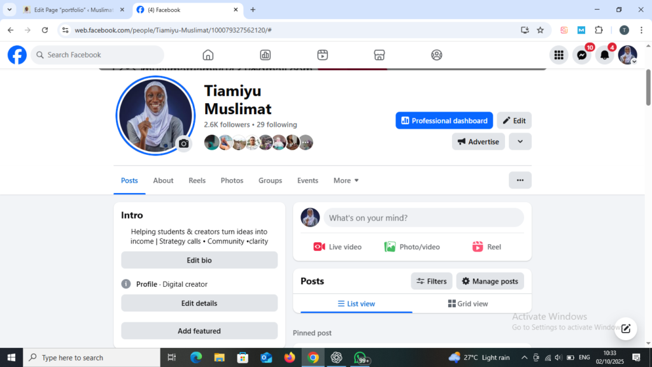Expand the More tab dropdown

[346, 181]
